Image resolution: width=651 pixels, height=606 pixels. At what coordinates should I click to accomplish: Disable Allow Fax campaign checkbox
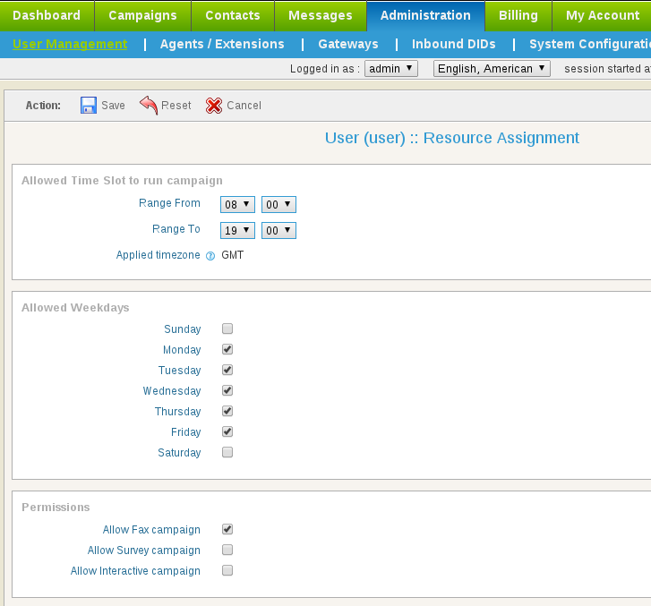(227, 529)
